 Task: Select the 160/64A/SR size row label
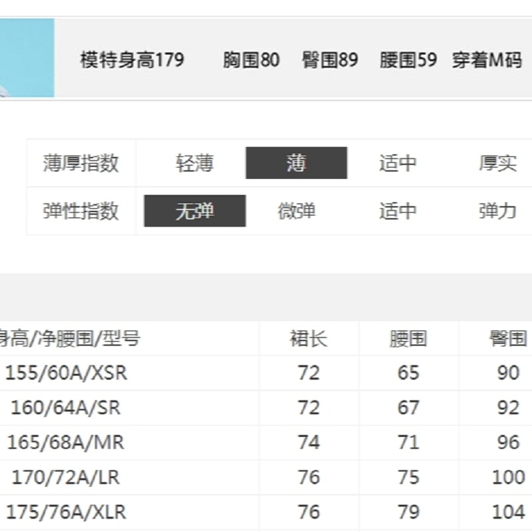click(66, 408)
